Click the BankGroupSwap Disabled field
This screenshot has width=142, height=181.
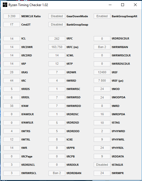click(57, 24)
